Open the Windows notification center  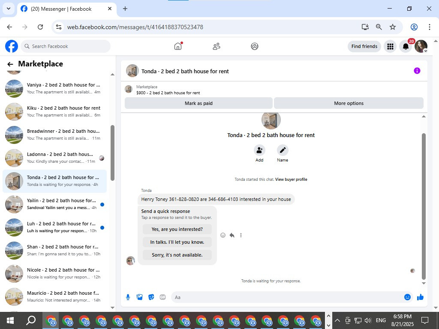425,320
